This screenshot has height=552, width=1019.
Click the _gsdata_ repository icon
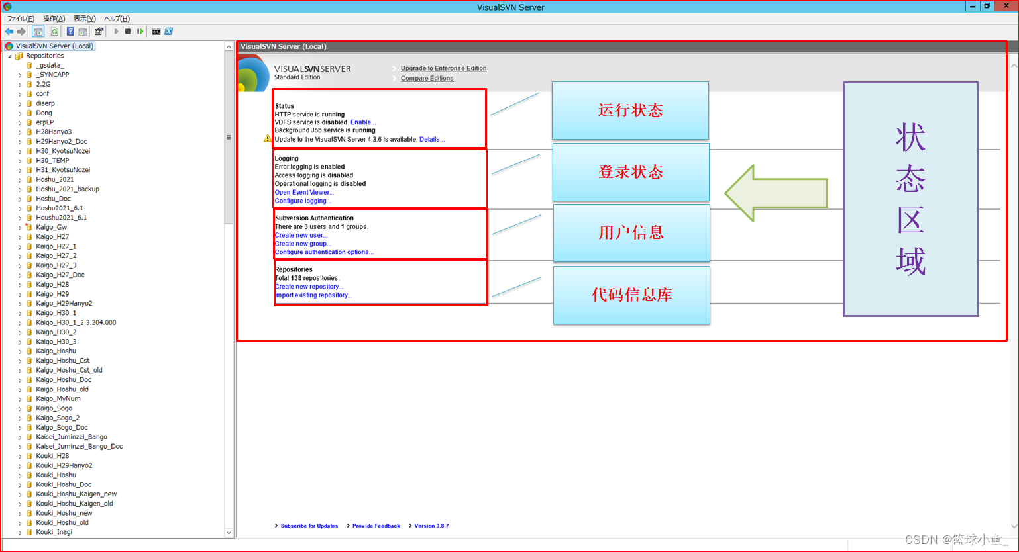29,66
